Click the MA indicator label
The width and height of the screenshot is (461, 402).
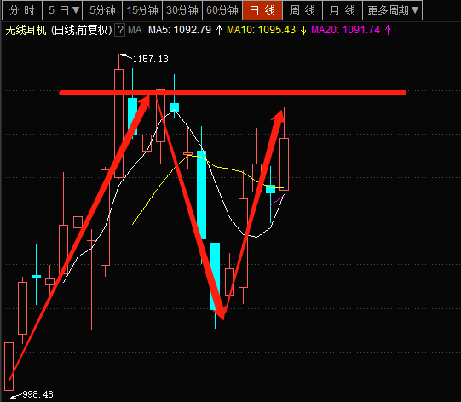(135, 30)
